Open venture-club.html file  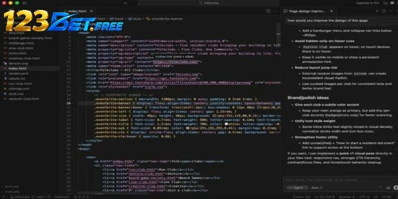tap(23, 99)
